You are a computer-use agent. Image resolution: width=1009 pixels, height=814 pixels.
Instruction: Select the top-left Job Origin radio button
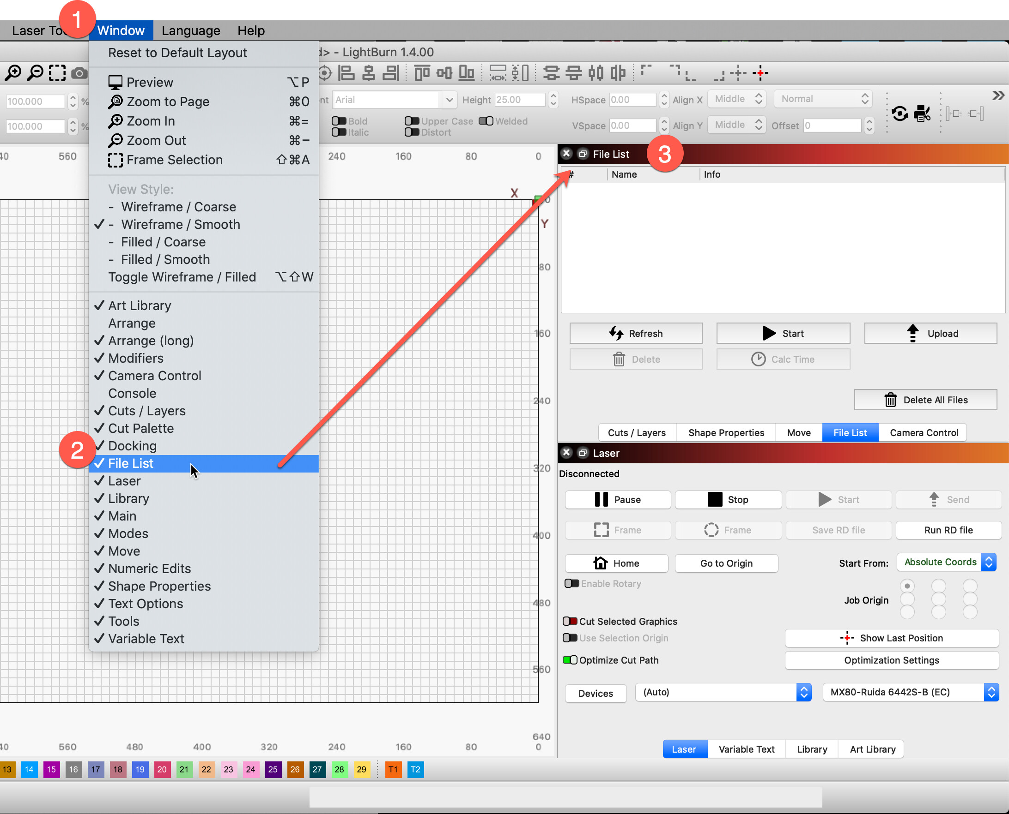(x=907, y=586)
